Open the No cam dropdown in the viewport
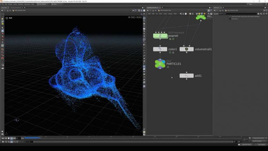The width and height of the screenshot is (268, 151). pos(139,17)
